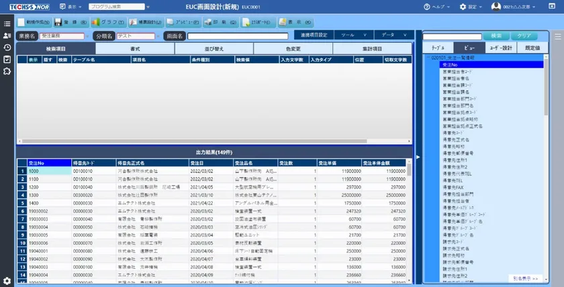This screenshot has width=564, height=287.
Task: Collapse the 020101 tree node
Action: click(x=428, y=58)
